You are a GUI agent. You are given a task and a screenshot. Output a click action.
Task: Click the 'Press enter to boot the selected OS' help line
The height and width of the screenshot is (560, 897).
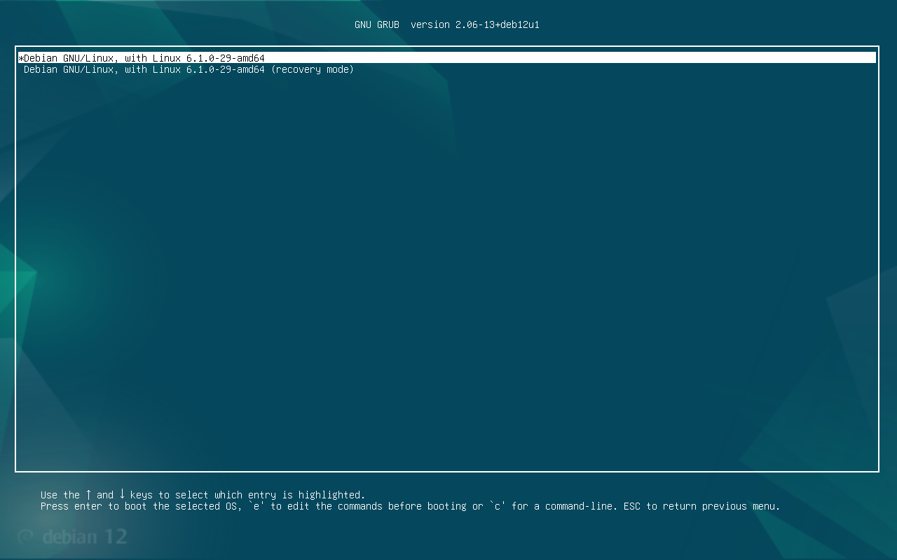pyautogui.click(x=410, y=506)
